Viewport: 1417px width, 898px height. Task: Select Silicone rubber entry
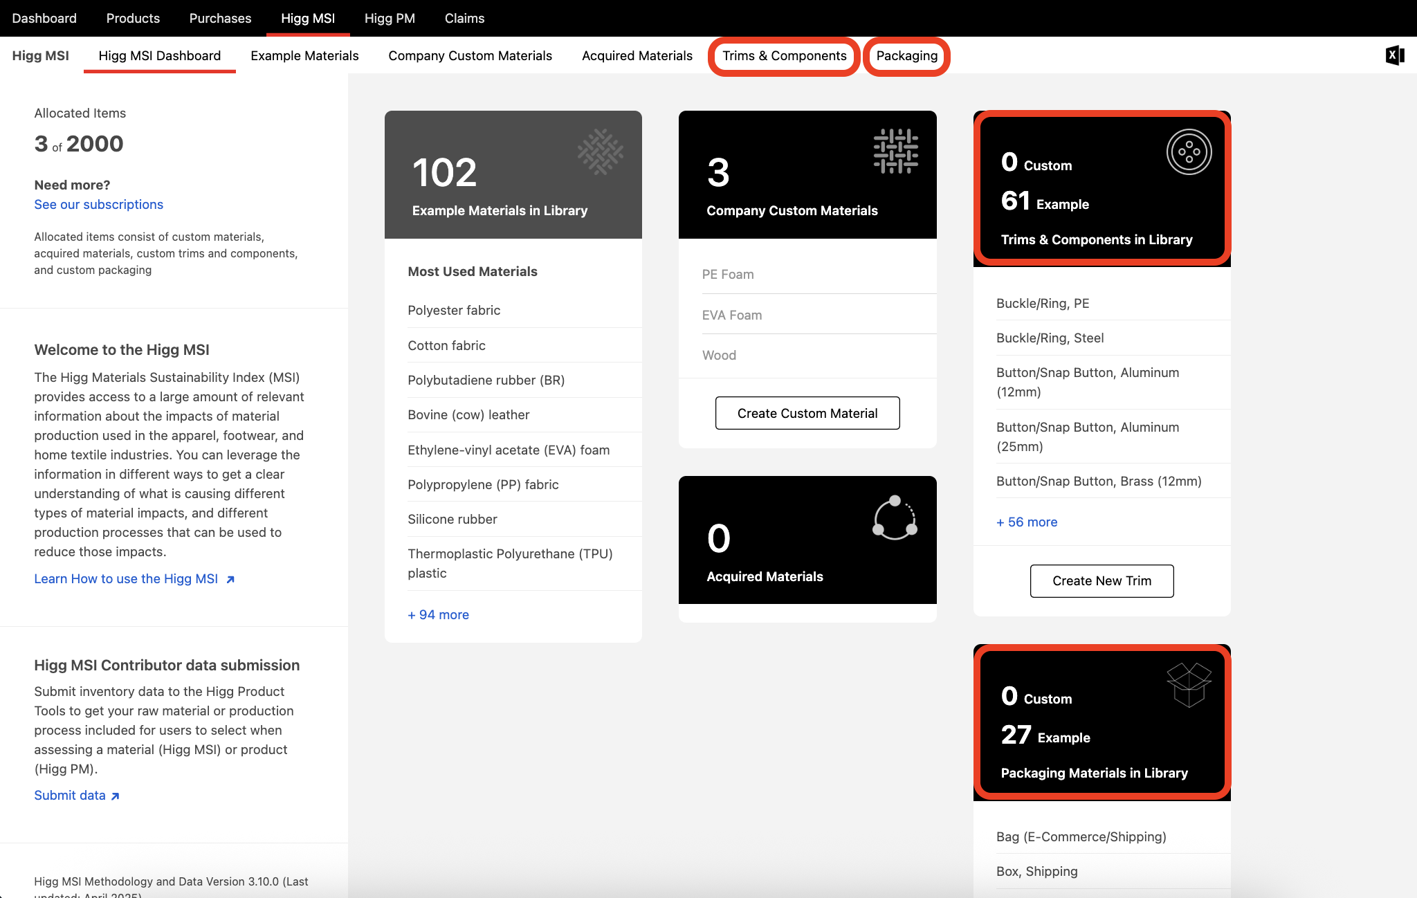tap(524, 520)
